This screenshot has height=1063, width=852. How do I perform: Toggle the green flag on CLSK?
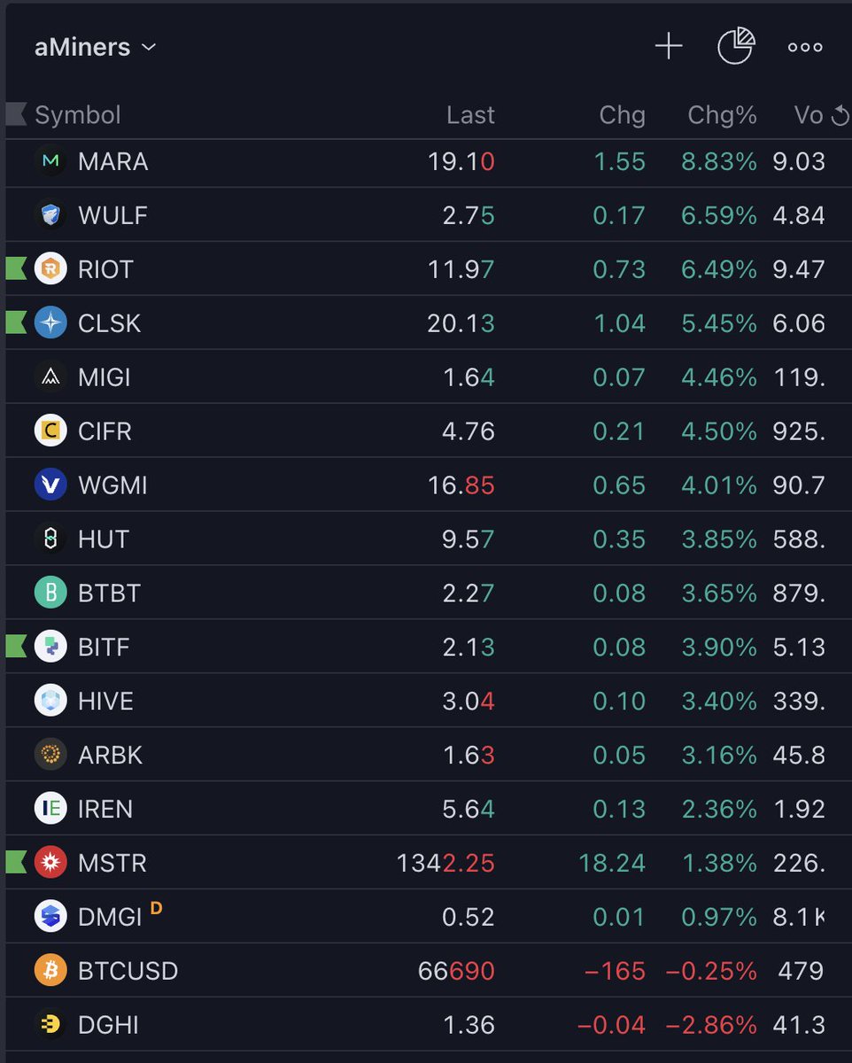tap(16, 322)
